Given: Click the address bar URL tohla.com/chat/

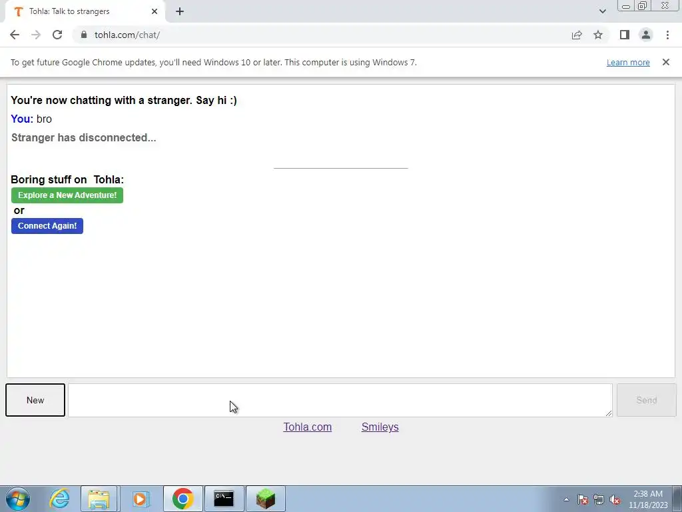Looking at the screenshot, I should [x=127, y=35].
